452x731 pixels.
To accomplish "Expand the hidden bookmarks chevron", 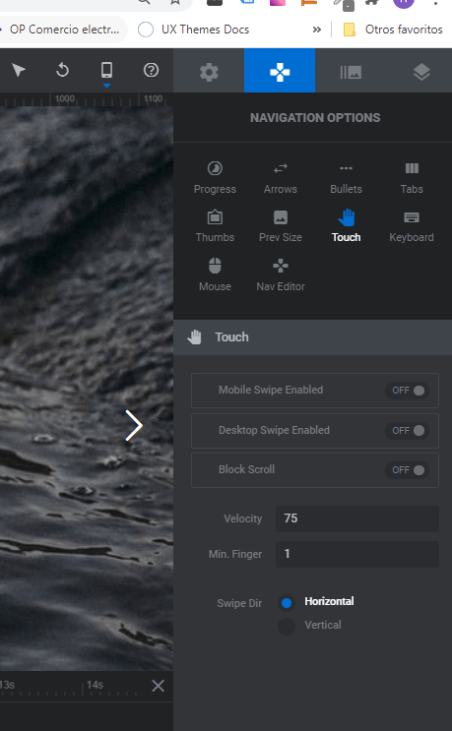I will coord(317,30).
